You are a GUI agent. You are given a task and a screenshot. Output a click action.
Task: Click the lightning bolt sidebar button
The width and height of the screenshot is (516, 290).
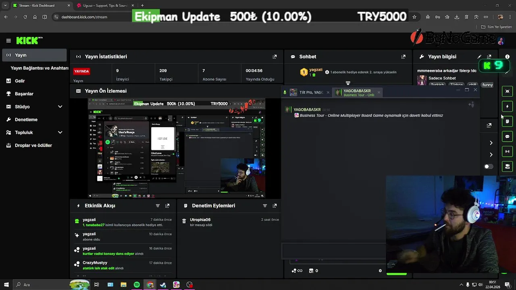[507, 106]
